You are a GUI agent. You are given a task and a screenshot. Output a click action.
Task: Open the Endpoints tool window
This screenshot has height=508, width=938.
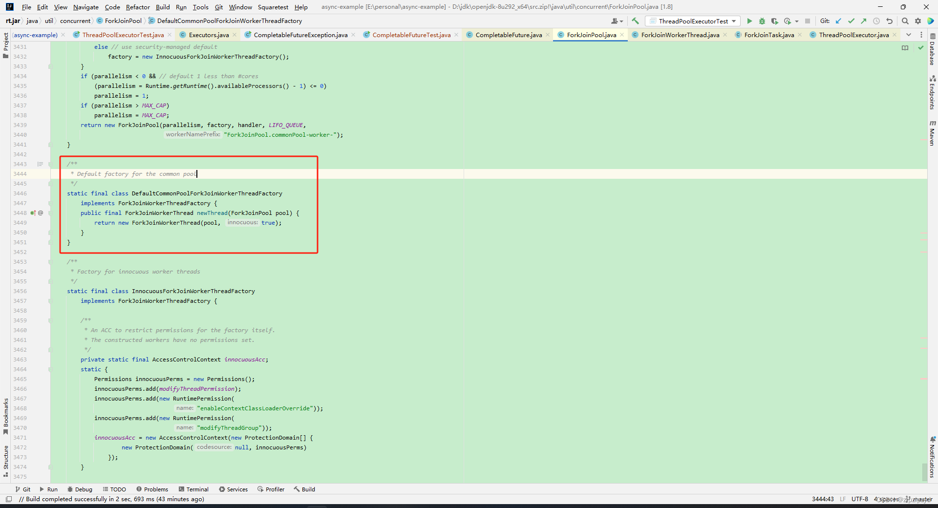(933, 92)
